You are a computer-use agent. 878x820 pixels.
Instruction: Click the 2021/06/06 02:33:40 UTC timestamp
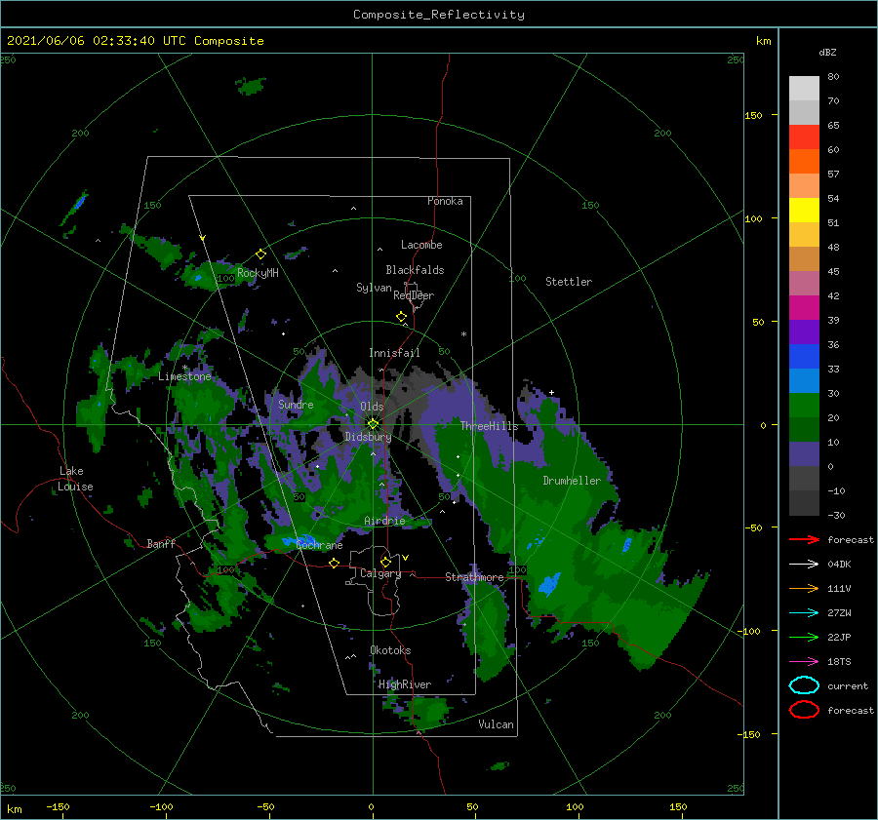click(x=135, y=41)
